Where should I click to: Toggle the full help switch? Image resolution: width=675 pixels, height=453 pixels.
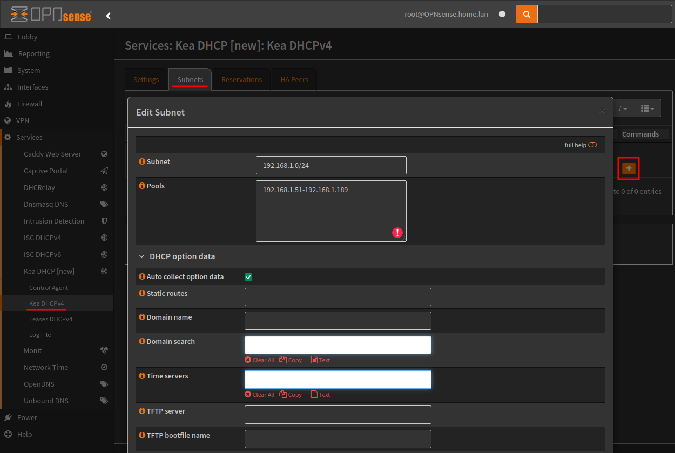tap(592, 145)
